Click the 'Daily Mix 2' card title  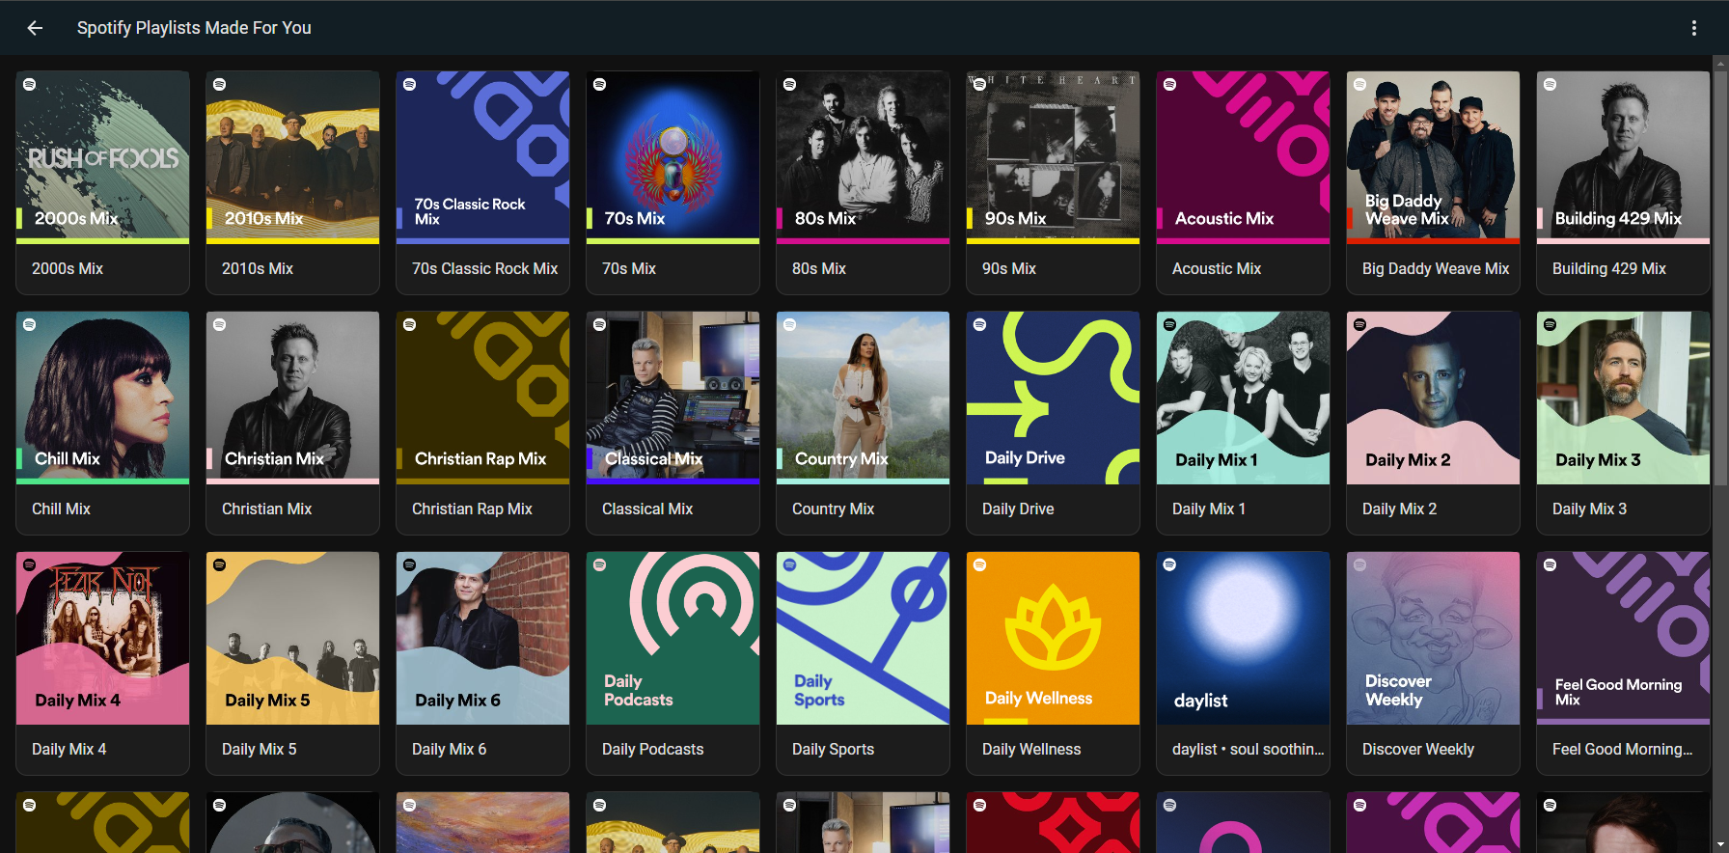coord(1399,509)
